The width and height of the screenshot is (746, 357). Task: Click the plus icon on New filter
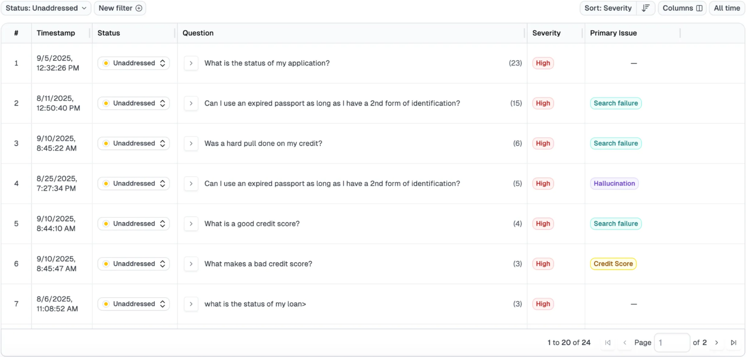click(139, 8)
